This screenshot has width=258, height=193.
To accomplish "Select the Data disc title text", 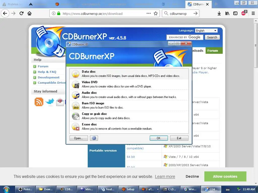I will [89, 72].
